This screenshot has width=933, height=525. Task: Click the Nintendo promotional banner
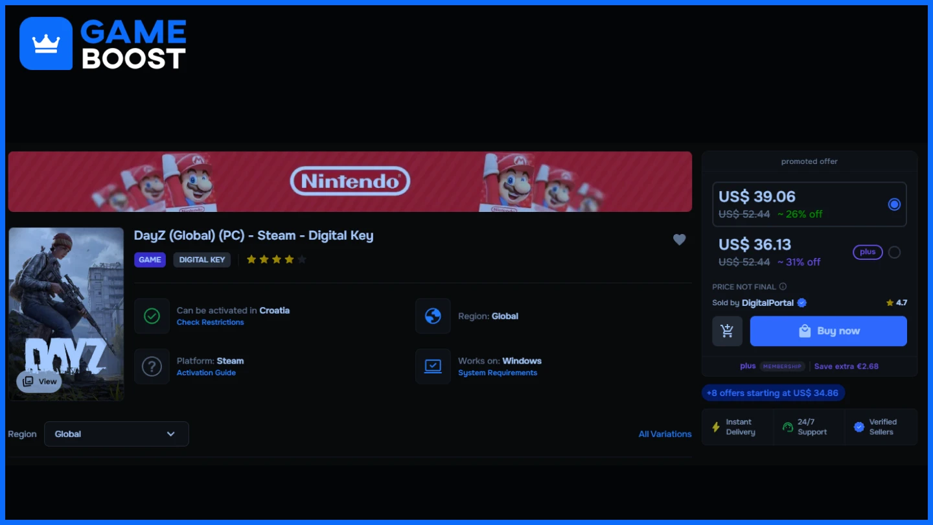pyautogui.click(x=350, y=181)
